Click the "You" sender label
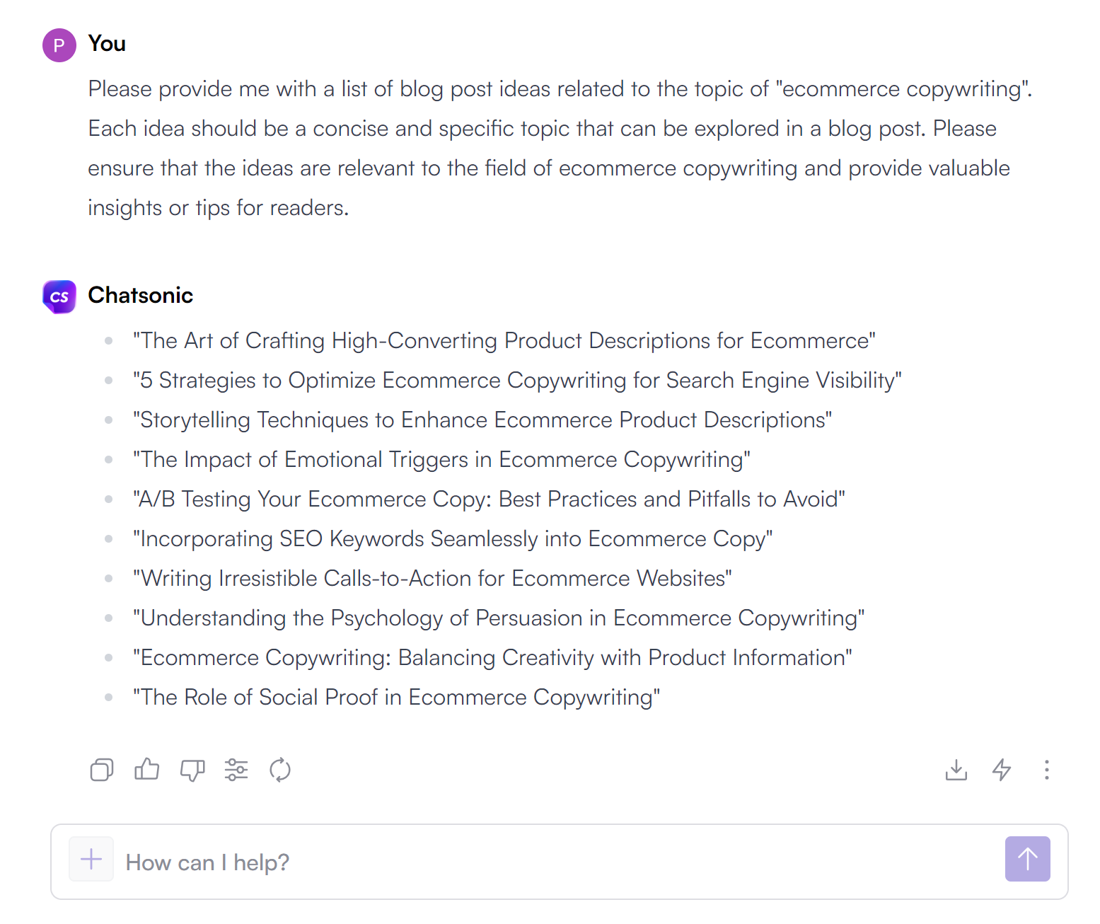This screenshot has height=924, width=1100. pos(107,44)
